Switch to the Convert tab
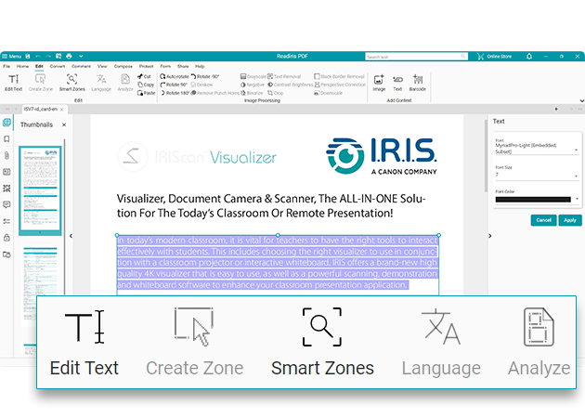The height and width of the screenshot is (418, 585). [57, 67]
